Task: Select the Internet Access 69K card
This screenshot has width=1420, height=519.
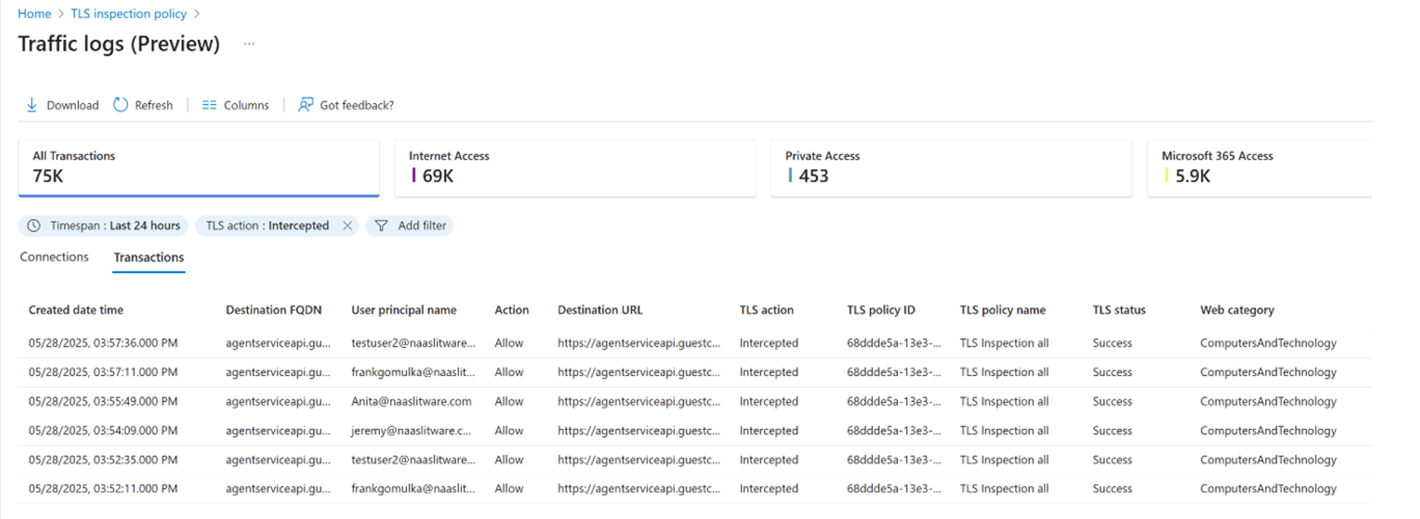Action: [575, 168]
